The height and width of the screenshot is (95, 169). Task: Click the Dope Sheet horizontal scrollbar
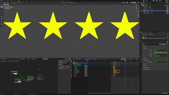(x=100, y=93)
